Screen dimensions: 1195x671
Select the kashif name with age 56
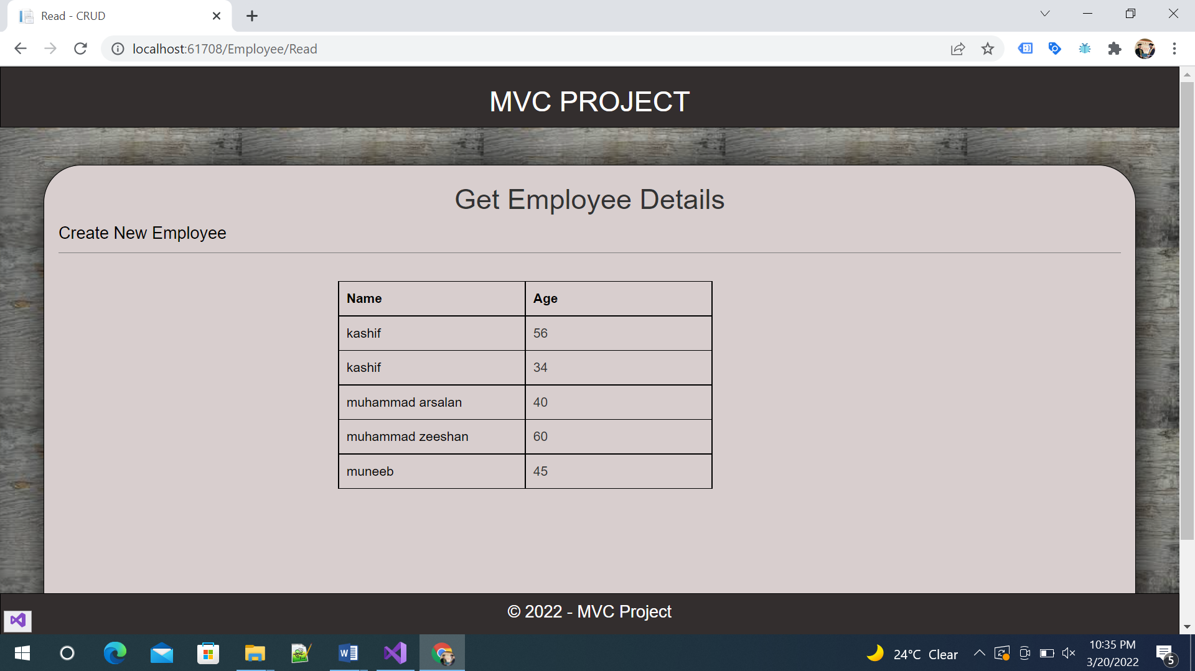[363, 333]
